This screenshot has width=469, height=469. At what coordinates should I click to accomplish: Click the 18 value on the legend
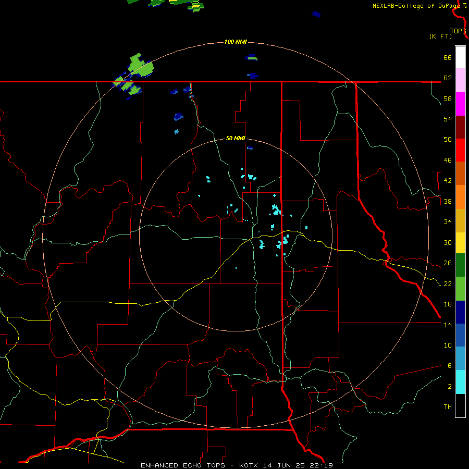pyautogui.click(x=448, y=304)
